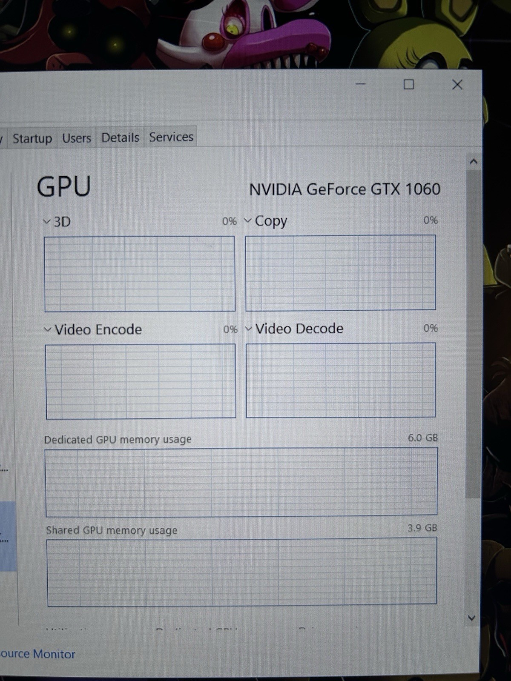
Task: Click the 6.0 GB dedicated memory value
Action: (x=423, y=438)
